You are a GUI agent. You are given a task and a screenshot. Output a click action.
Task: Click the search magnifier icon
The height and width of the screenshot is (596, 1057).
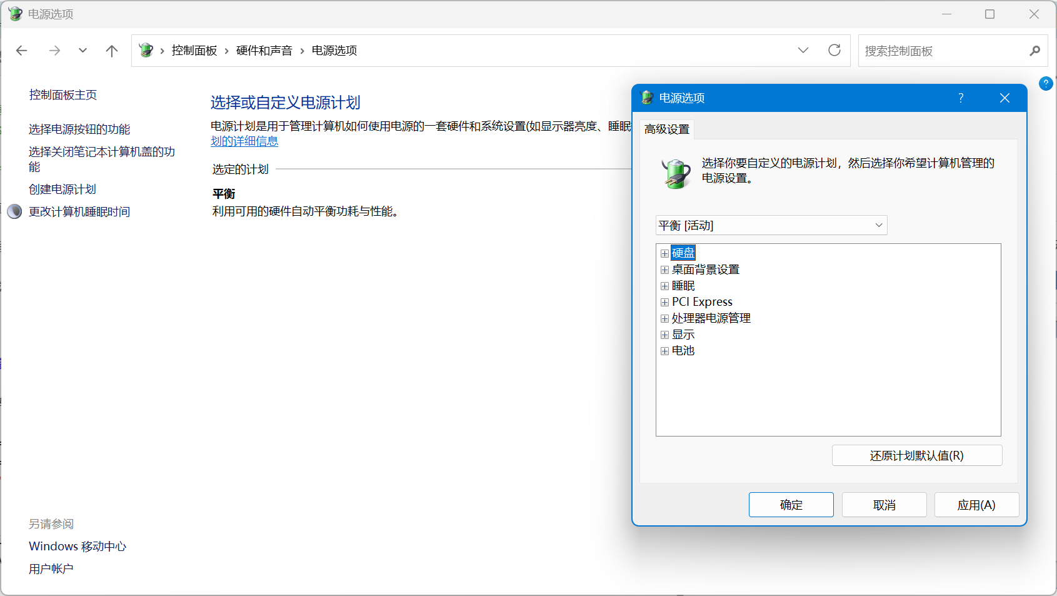click(x=1035, y=51)
